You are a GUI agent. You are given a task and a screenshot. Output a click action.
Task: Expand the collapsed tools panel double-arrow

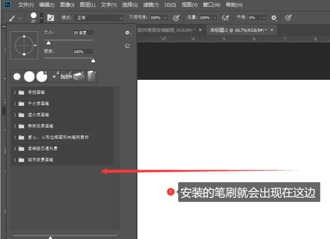(x=4, y=27)
